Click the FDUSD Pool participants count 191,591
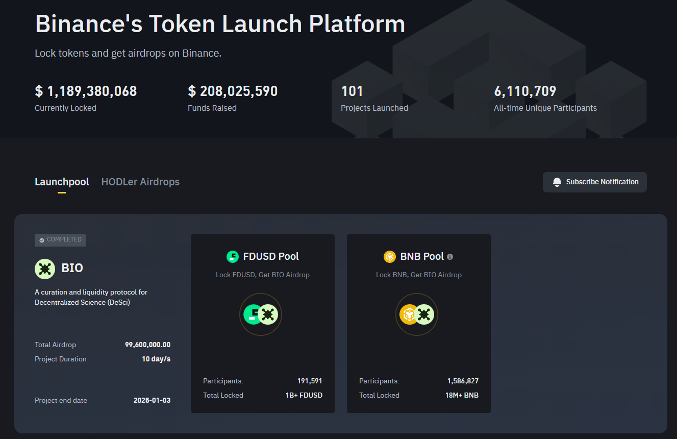Viewport: 677px width, 439px height. [310, 381]
